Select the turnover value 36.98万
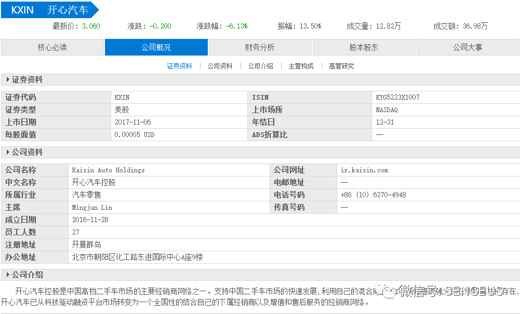 pos(475,26)
